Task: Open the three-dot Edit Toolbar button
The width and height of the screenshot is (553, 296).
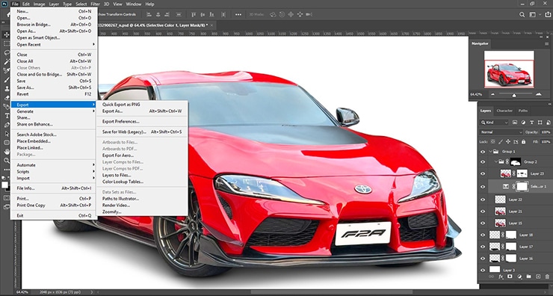Action: coord(6,170)
